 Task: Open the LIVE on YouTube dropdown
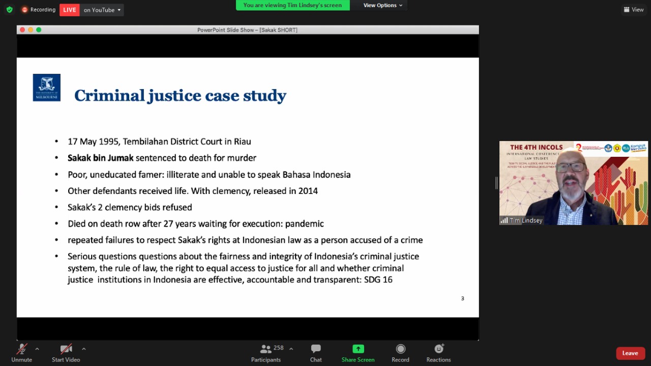point(102,10)
